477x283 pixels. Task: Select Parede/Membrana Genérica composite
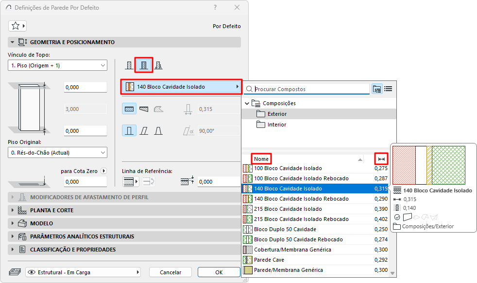315,270
